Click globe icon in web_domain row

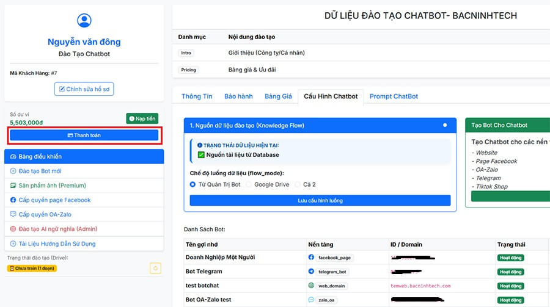311,286
